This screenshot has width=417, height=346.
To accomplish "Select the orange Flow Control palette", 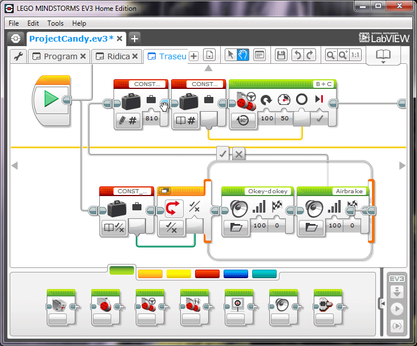I will click(150, 274).
